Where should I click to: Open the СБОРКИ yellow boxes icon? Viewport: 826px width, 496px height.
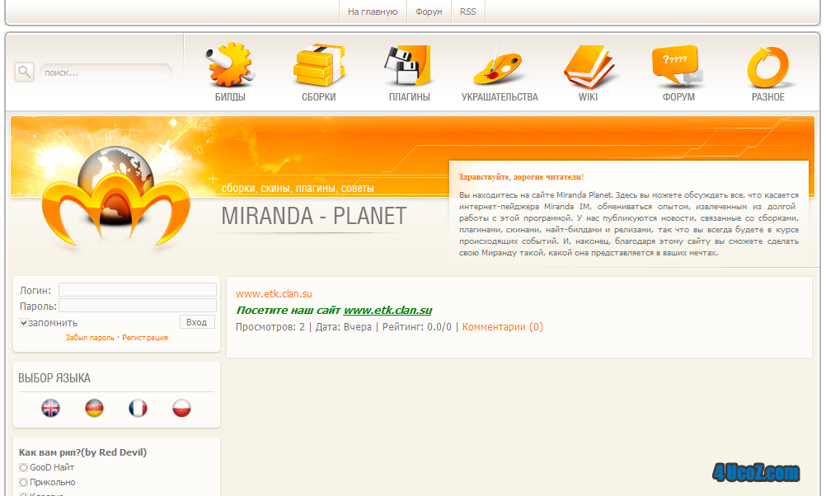click(319, 65)
